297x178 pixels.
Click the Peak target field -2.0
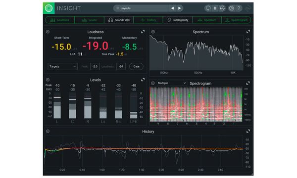tap(95, 66)
